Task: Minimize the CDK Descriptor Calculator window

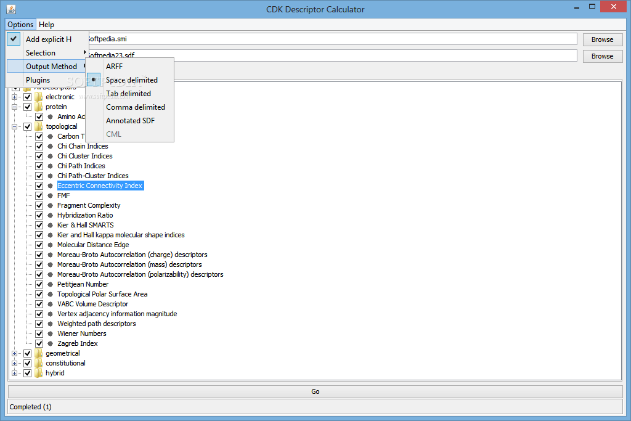Action: [x=577, y=7]
